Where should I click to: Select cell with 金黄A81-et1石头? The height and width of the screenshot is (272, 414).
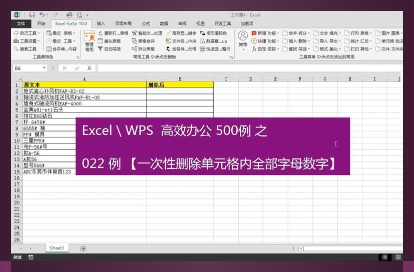pos(85,109)
